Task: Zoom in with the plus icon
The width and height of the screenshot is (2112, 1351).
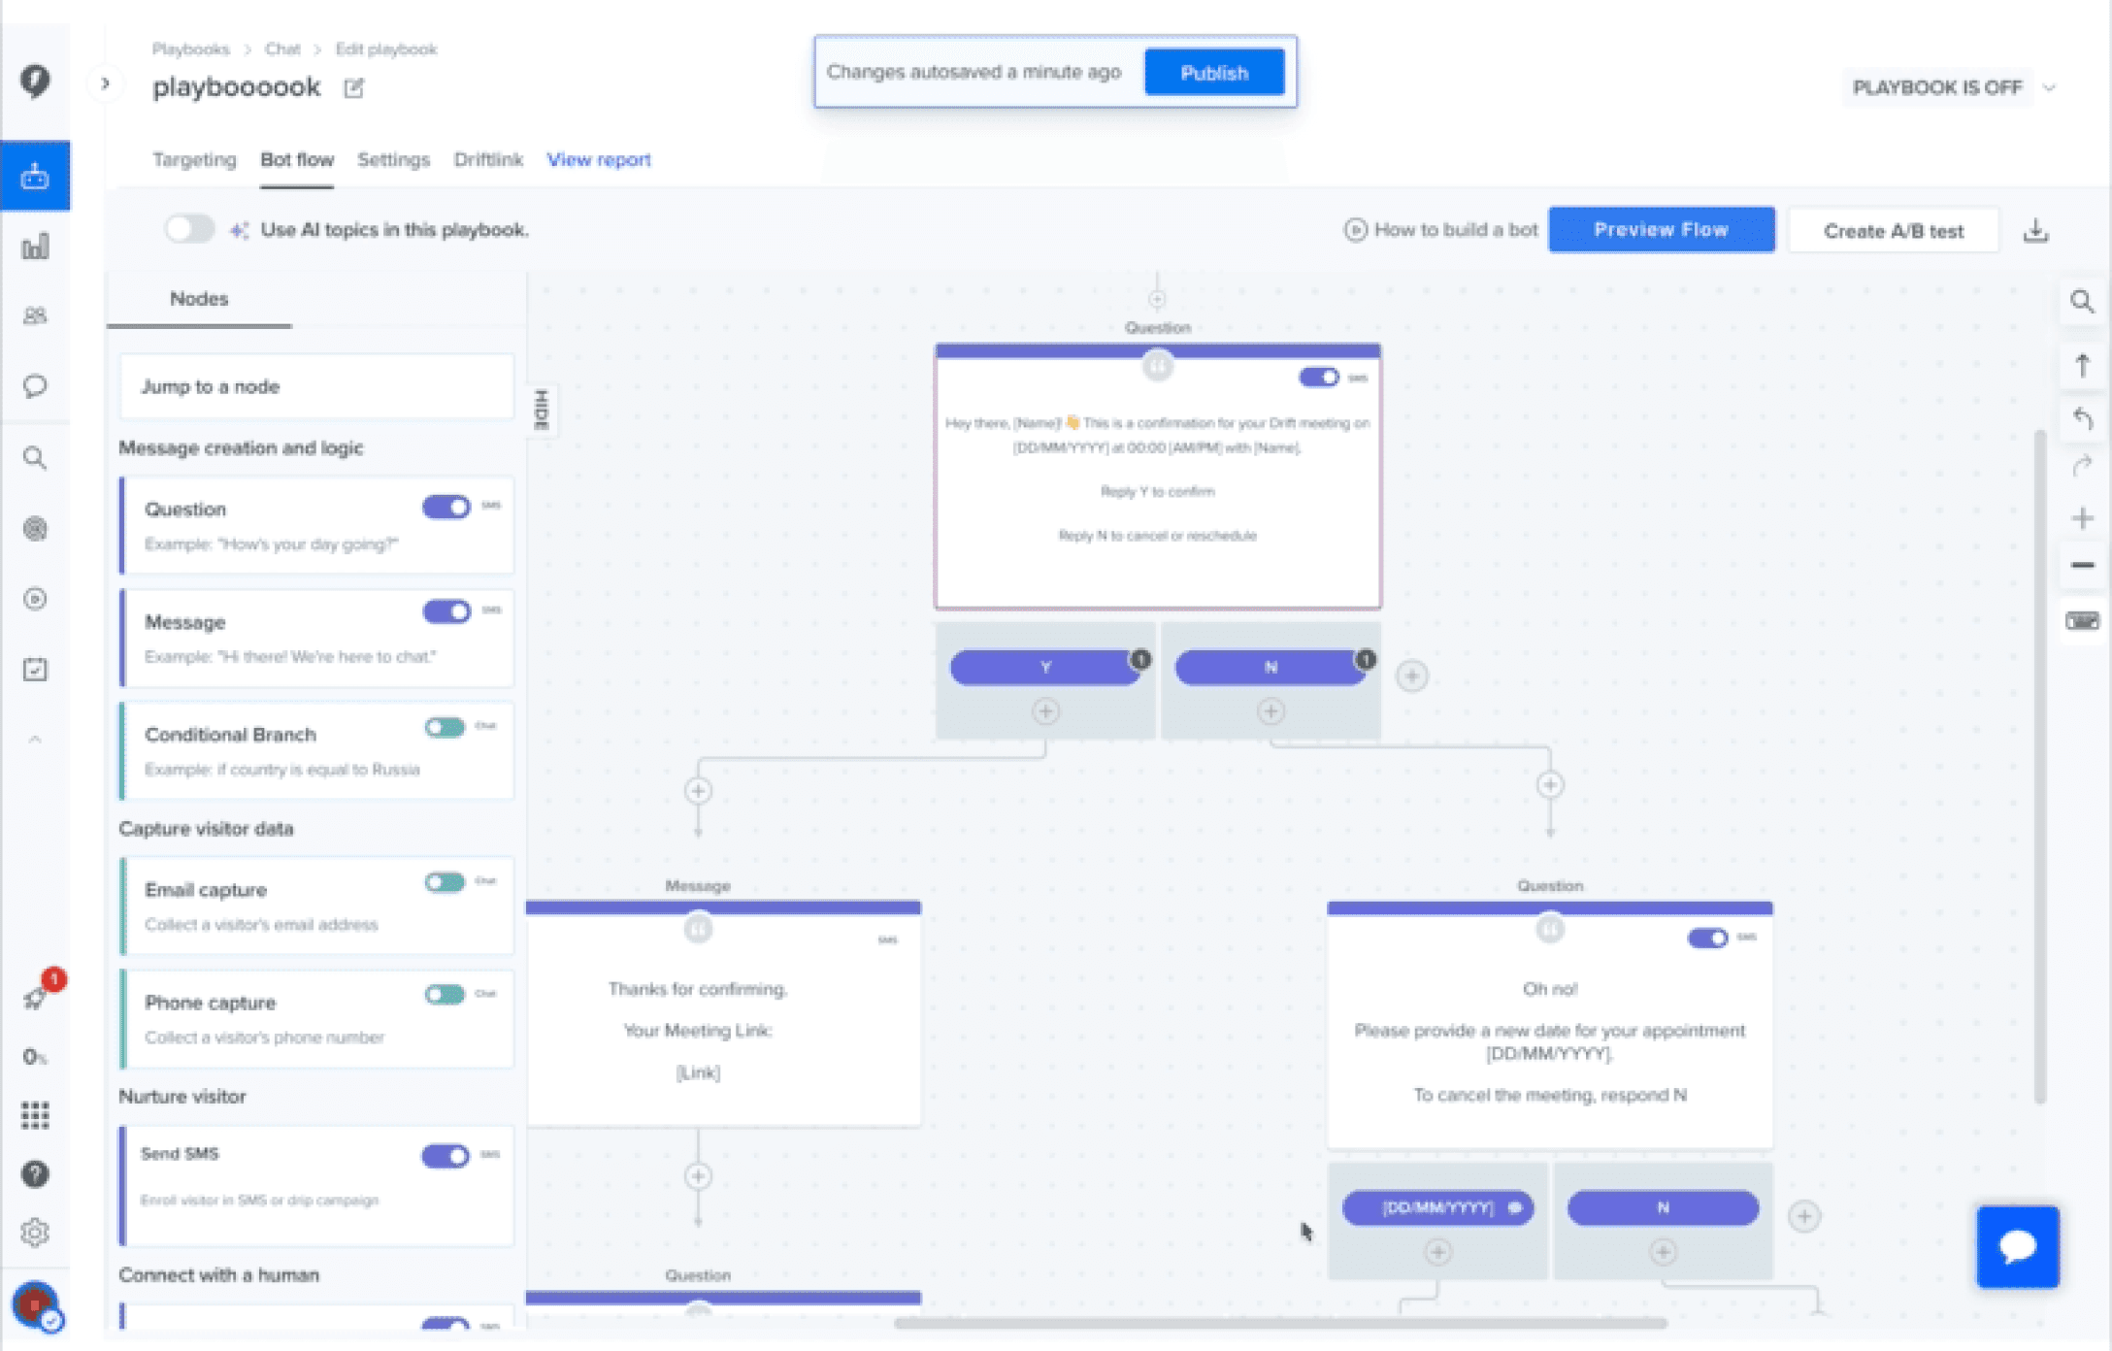Action: tap(2082, 518)
